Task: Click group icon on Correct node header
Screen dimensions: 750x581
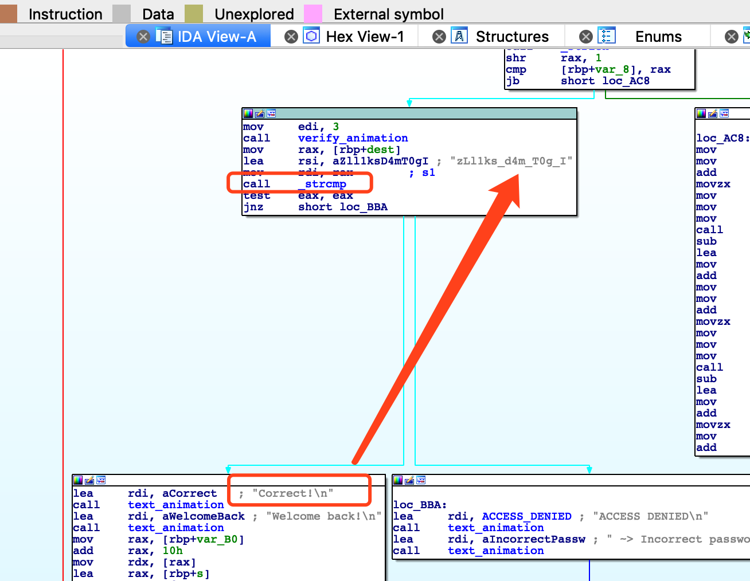Action: pyautogui.click(x=101, y=480)
